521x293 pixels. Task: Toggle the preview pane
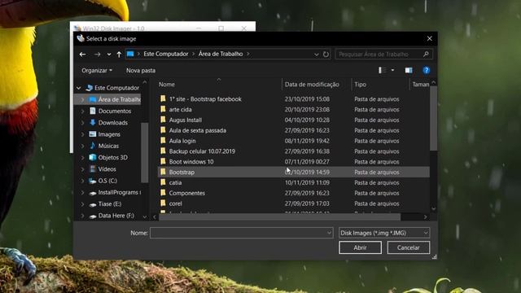coord(409,70)
